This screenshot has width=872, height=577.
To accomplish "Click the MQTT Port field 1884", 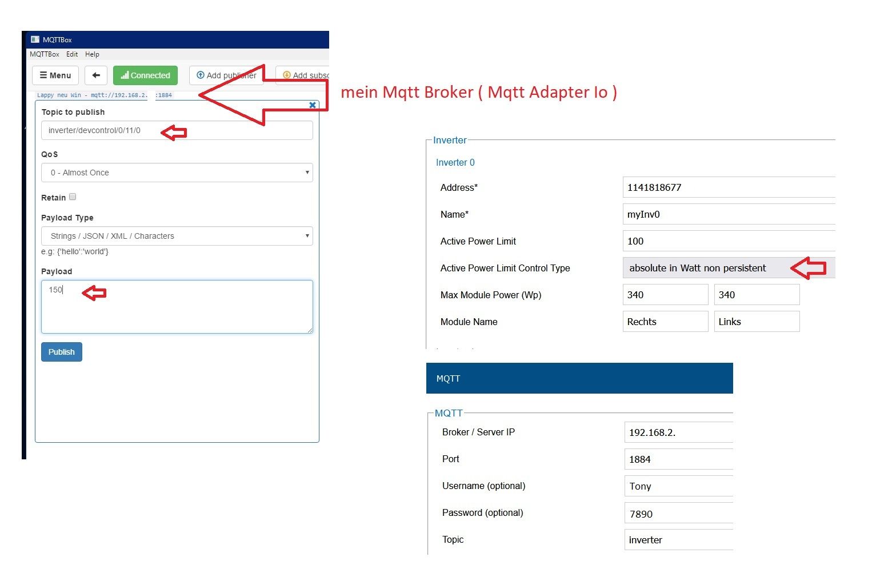I will pos(679,459).
